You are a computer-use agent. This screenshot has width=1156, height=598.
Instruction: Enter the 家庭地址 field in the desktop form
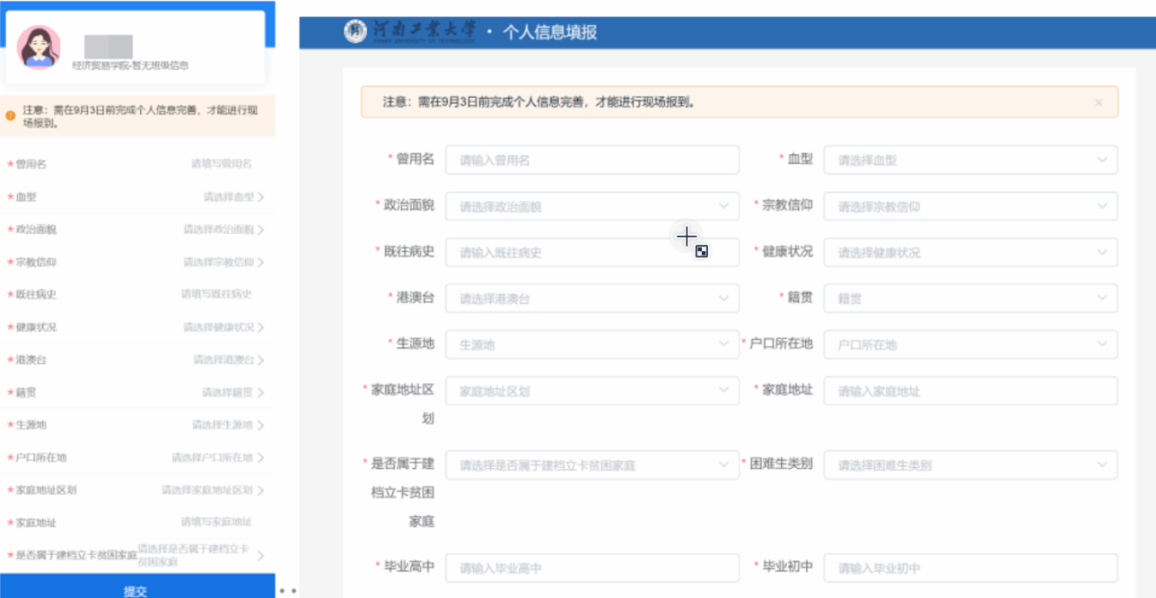(969, 391)
